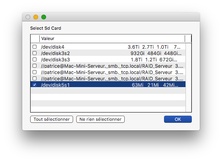Zoom the window with the green button
The height and width of the screenshot is (162, 222).
pos(44,17)
